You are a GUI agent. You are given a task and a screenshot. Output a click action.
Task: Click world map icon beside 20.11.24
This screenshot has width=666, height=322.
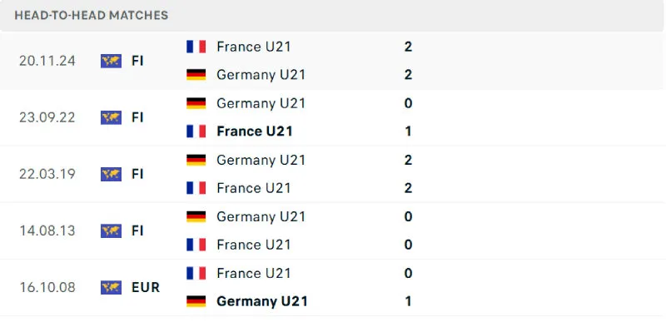click(x=111, y=61)
